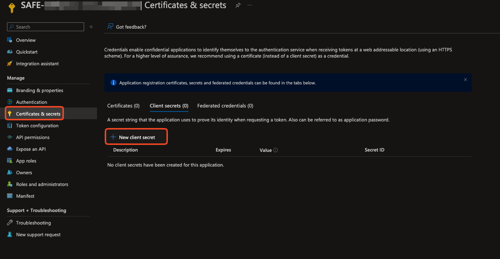500x259 pixels.
Task: Click the key icon beside the SAFE app title
Action: [12, 7]
